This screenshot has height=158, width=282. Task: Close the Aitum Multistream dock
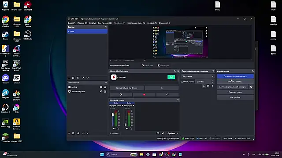(178, 71)
